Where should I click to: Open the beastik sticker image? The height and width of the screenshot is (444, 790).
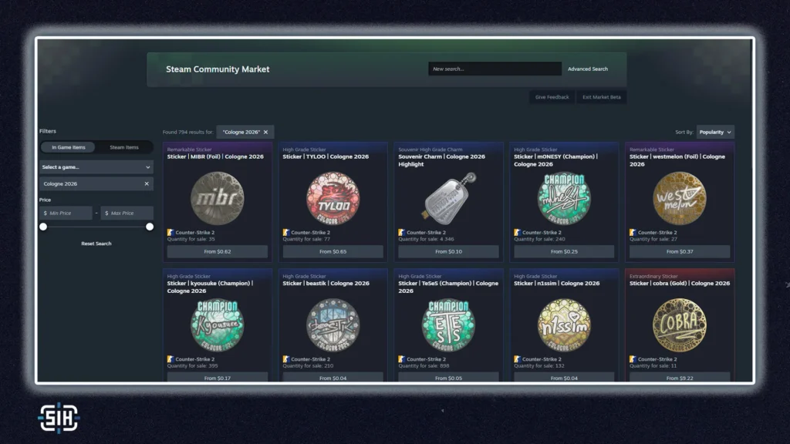[333, 325]
